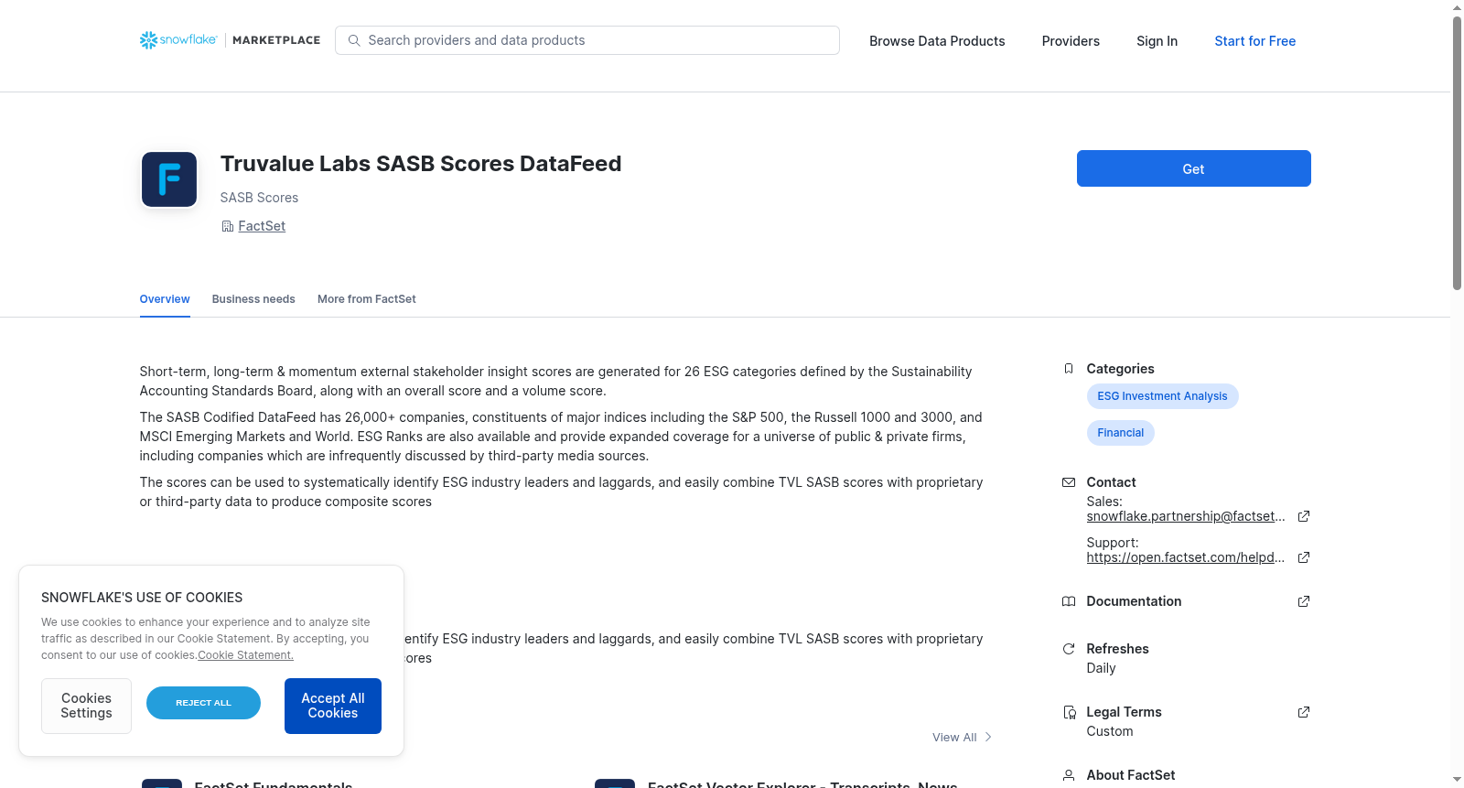Open sales email external link icon
Viewport: 1464px width, 788px height.
click(x=1304, y=516)
